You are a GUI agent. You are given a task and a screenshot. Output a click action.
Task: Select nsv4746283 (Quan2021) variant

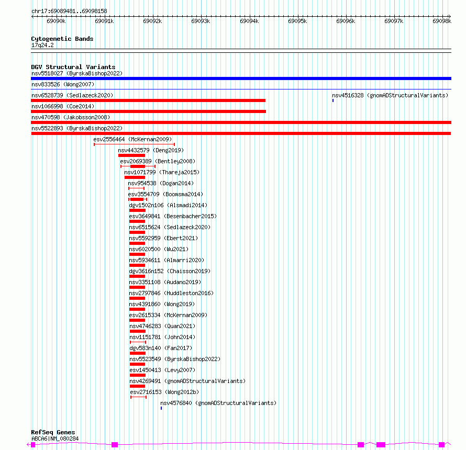(162, 326)
